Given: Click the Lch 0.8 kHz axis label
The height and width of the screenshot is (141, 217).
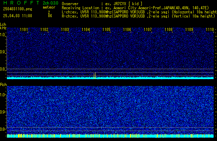Looking at the screenshot, I should tap(3, 69).
